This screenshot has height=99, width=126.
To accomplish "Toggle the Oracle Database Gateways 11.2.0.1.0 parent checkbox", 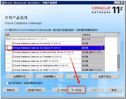I will [x=9, y=39].
